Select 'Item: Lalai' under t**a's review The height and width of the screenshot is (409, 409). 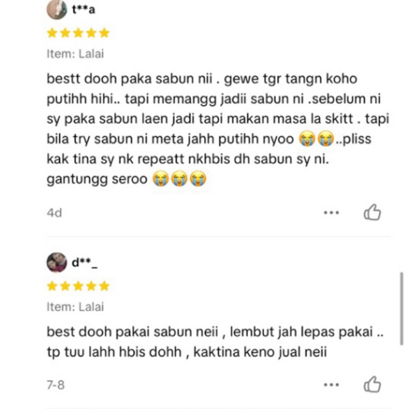[75, 54]
